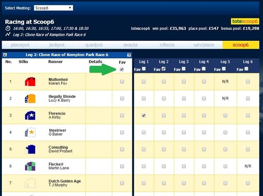Click the bonus pool £19,298 amount

251,29
